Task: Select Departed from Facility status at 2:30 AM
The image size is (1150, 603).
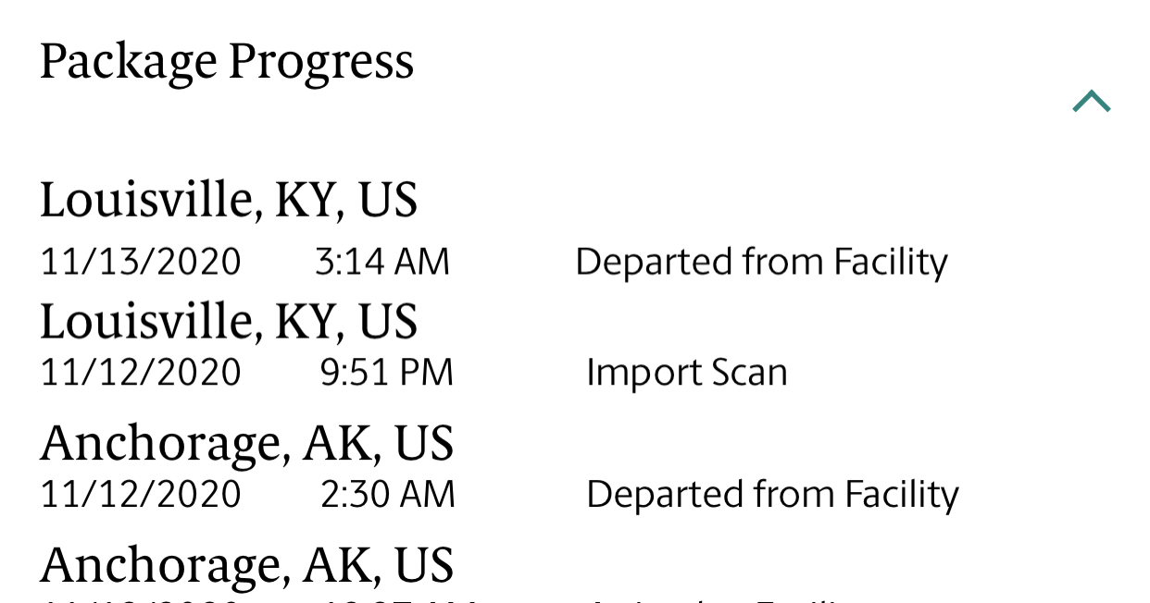Action: pyautogui.click(x=772, y=494)
